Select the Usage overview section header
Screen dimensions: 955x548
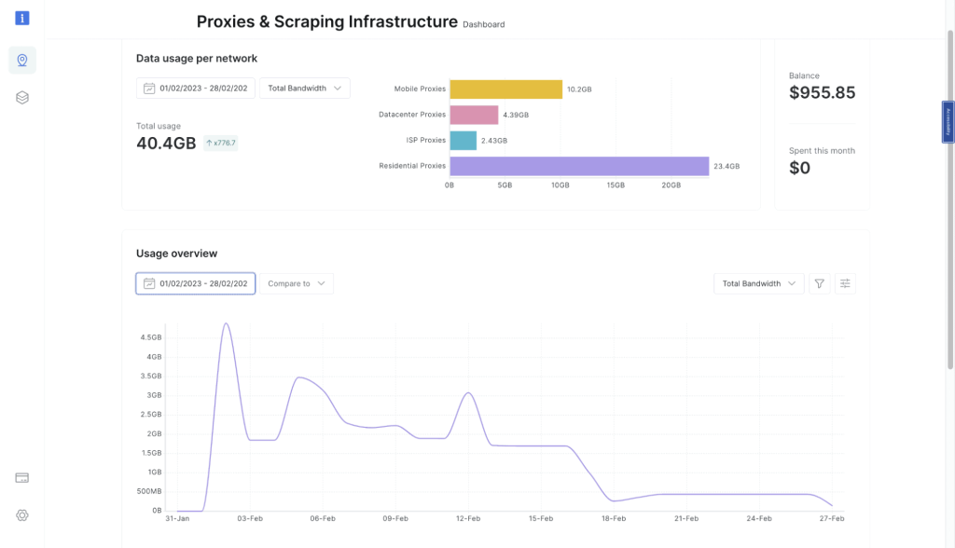pyautogui.click(x=176, y=253)
